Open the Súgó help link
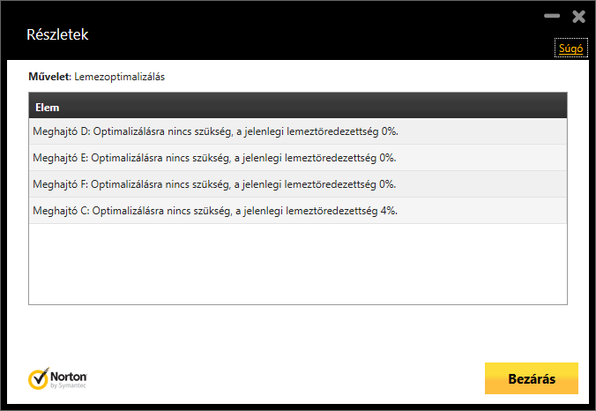This screenshot has width=596, height=411. tap(570, 49)
